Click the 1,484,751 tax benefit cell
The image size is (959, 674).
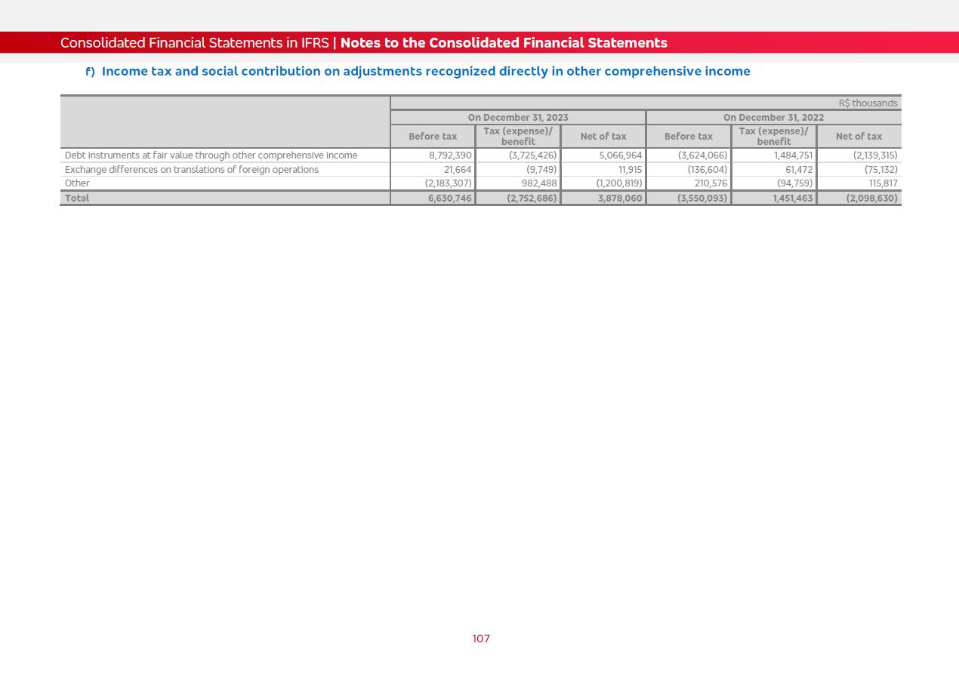793,155
